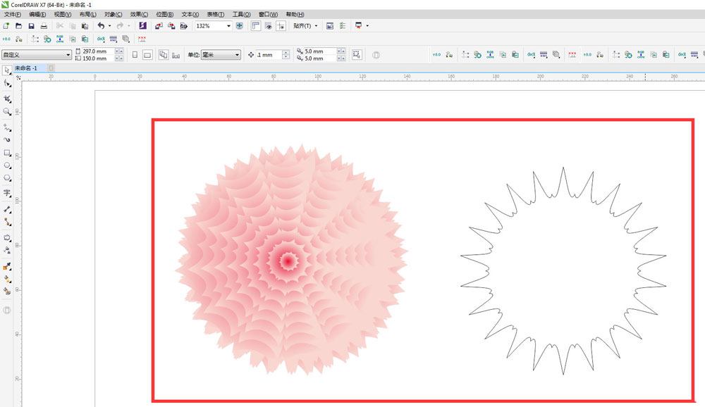This screenshot has width=705, height=407.
Task: Select the Crop tool
Action: [x=7, y=99]
